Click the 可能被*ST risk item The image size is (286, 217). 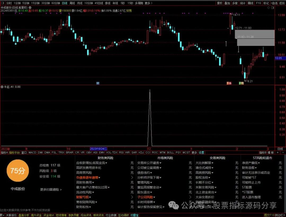click(249, 177)
